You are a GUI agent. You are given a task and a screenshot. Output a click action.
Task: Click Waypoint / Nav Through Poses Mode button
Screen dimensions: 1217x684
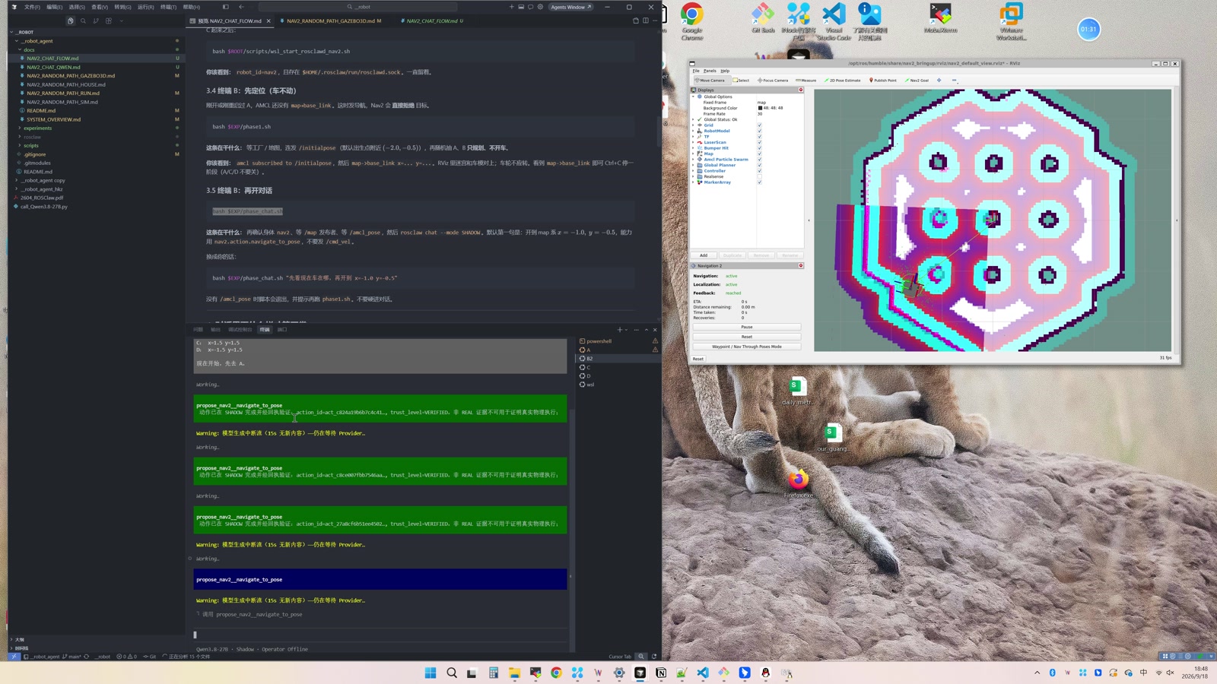[747, 347]
